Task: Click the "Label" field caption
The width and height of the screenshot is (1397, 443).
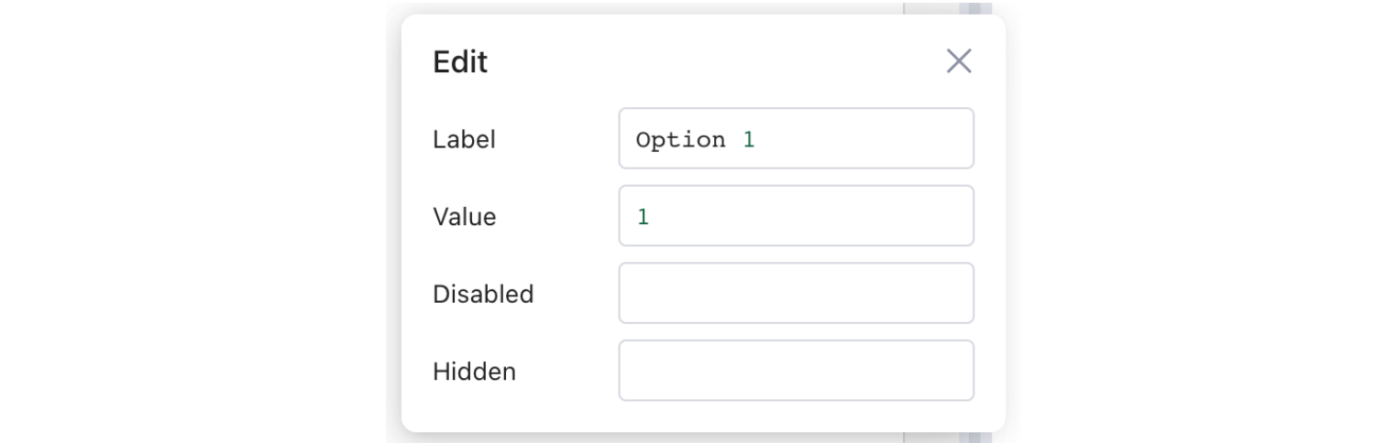Action: point(463,139)
